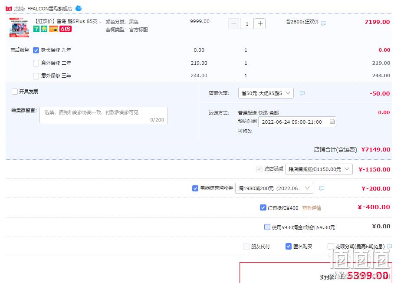Click the 9999.00 original price
The image size is (394, 283).
[200, 21]
